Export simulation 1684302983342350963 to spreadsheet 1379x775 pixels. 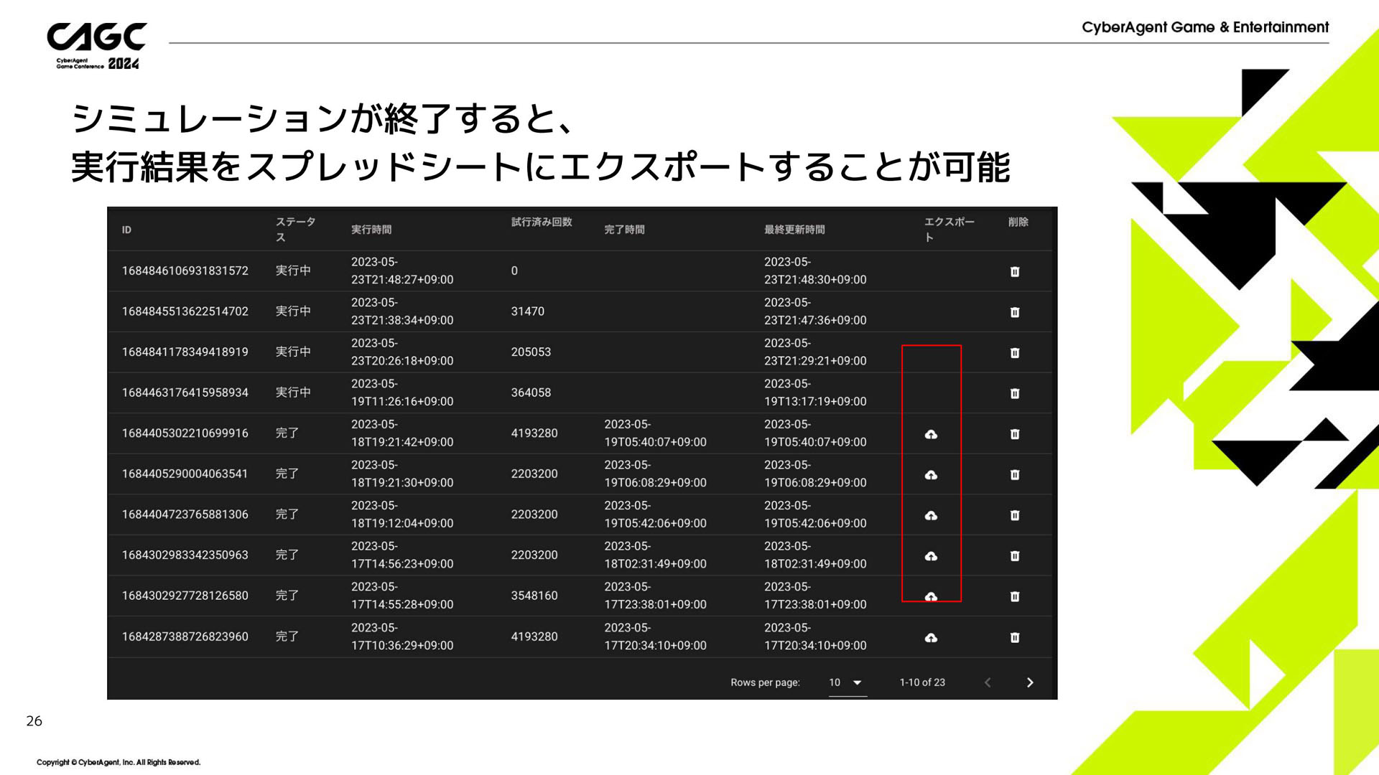[x=931, y=556]
